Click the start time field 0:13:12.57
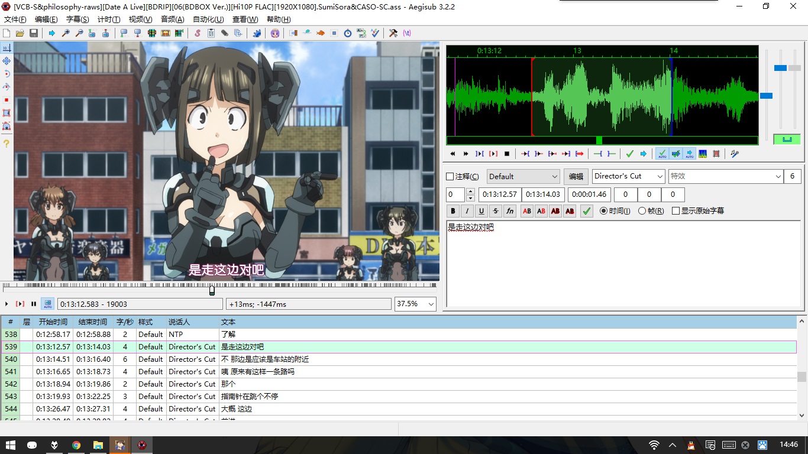This screenshot has width=808, height=454. click(500, 194)
